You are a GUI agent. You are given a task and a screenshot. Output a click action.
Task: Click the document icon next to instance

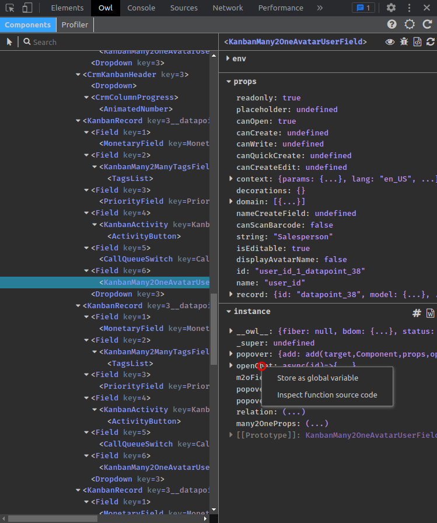[431, 313]
